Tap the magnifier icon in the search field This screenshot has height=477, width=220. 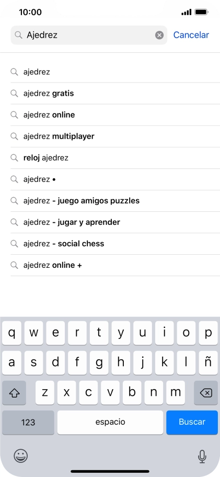click(x=18, y=35)
